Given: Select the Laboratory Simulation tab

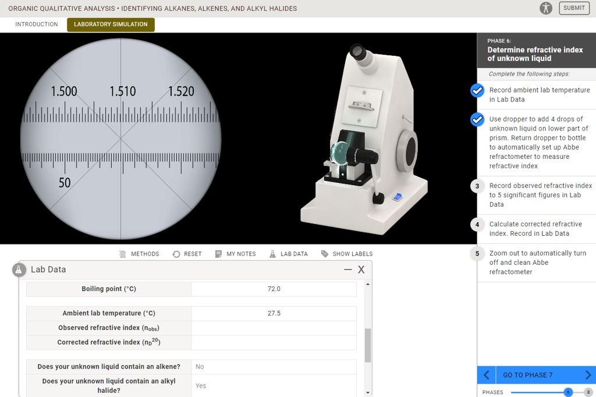Looking at the screenshot, I should pyautogui.click(x=111, y=24).
